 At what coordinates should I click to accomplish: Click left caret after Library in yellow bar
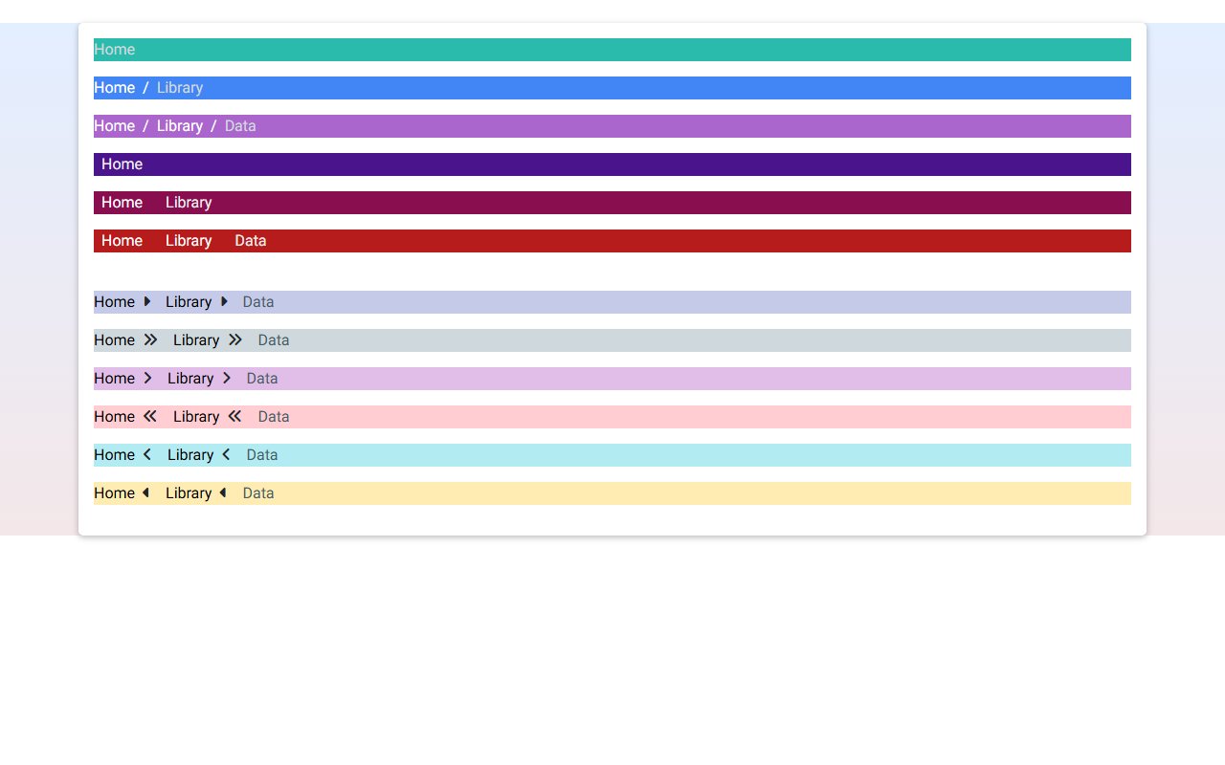(223, 492)
